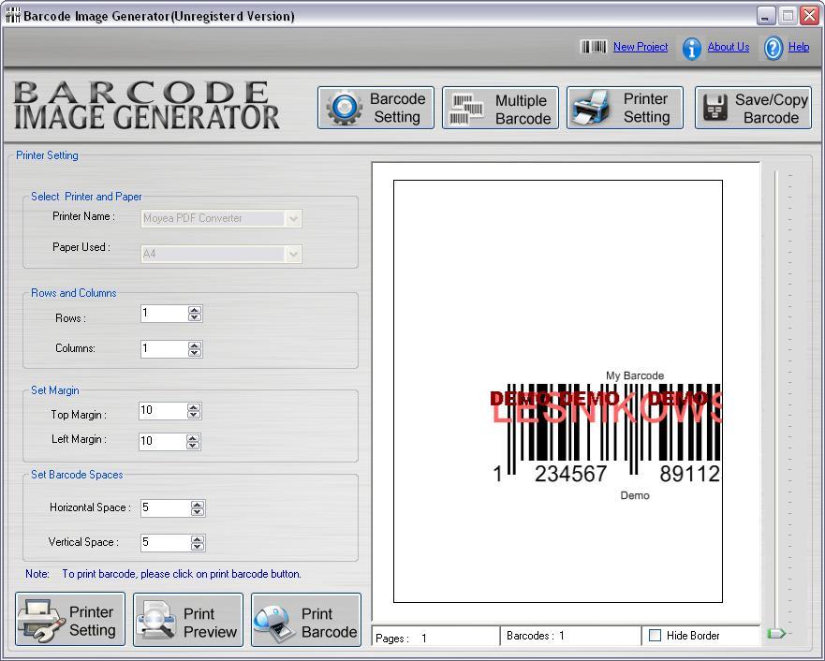
Task: Select the Printer Setting toolbar tab
Action: coord(625,107)
